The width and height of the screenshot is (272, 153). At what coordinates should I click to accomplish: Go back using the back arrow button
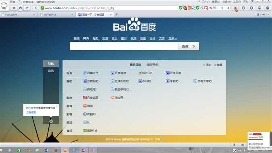coord(35,8)
